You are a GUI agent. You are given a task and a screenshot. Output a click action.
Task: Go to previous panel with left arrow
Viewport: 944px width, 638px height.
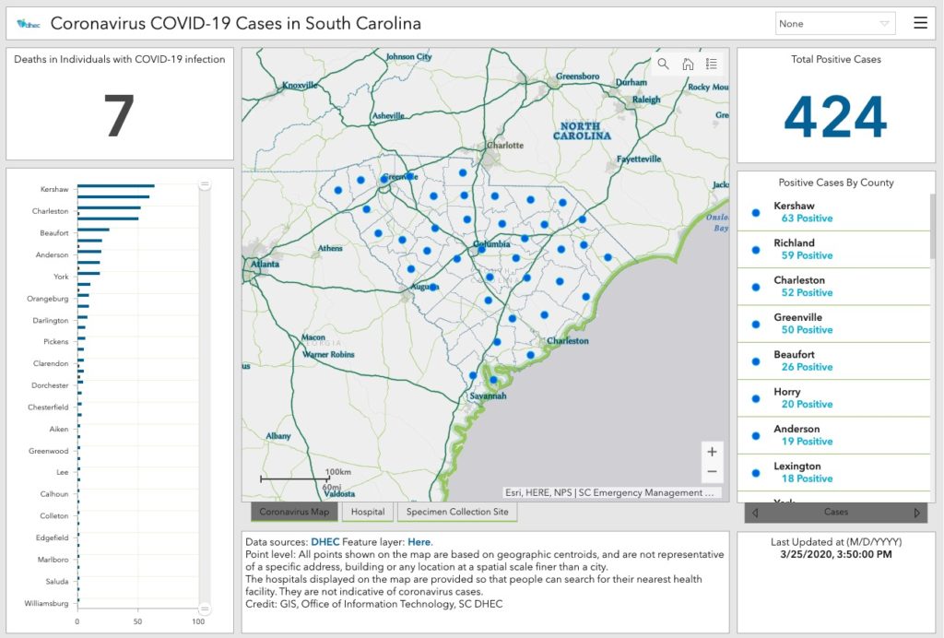[756, 513]
